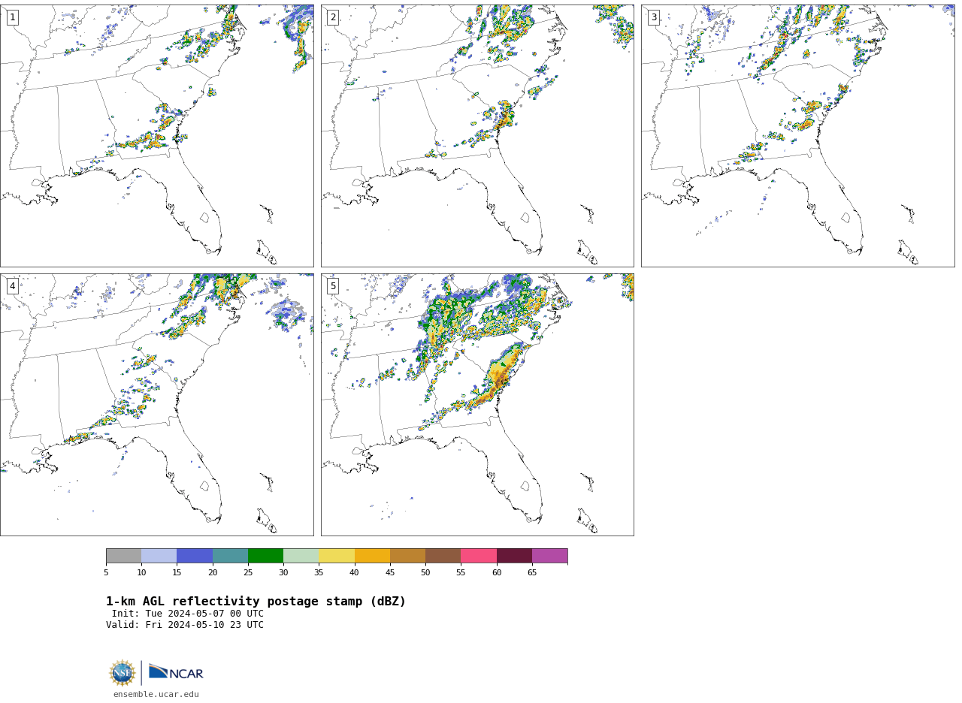Screen dimensions: 962x703
Task: Click the pale green 30-35 dBZ swatch
Action: (x=301, y=556)
